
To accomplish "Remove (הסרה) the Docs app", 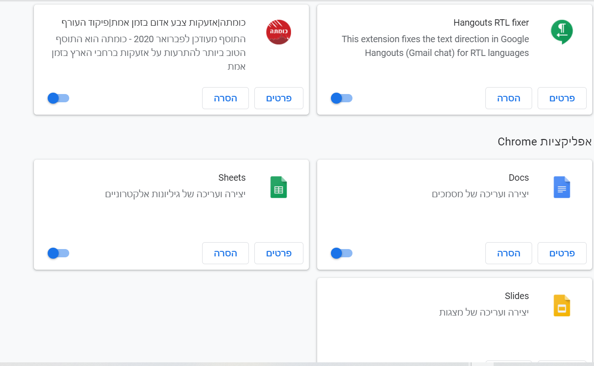I will [508, 253].
